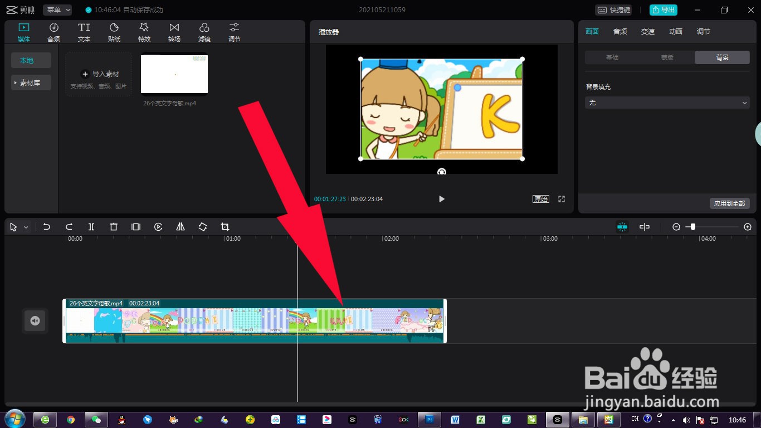Select the Background (背景) sub-tab
This screenshot has width=761, height=428.
[x=723, y=57]
